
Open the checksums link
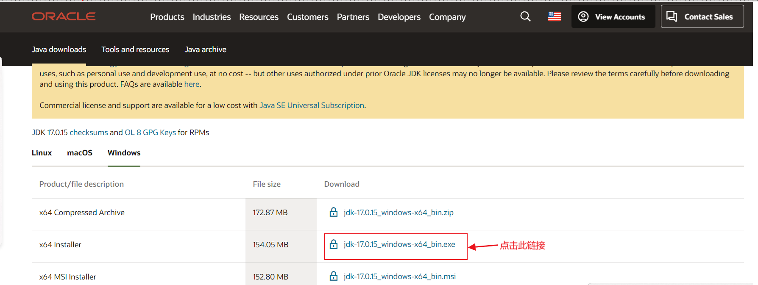point(89,133)
